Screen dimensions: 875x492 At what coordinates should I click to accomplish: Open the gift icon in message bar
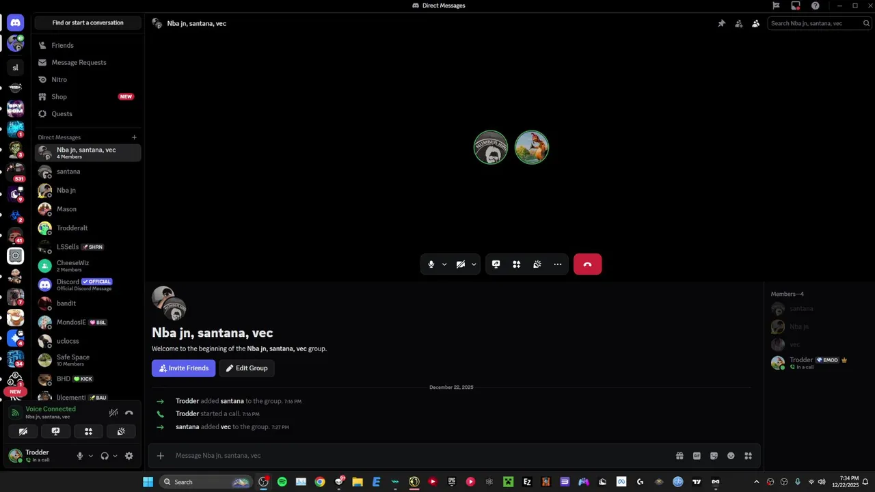click(x=679, y=456)
